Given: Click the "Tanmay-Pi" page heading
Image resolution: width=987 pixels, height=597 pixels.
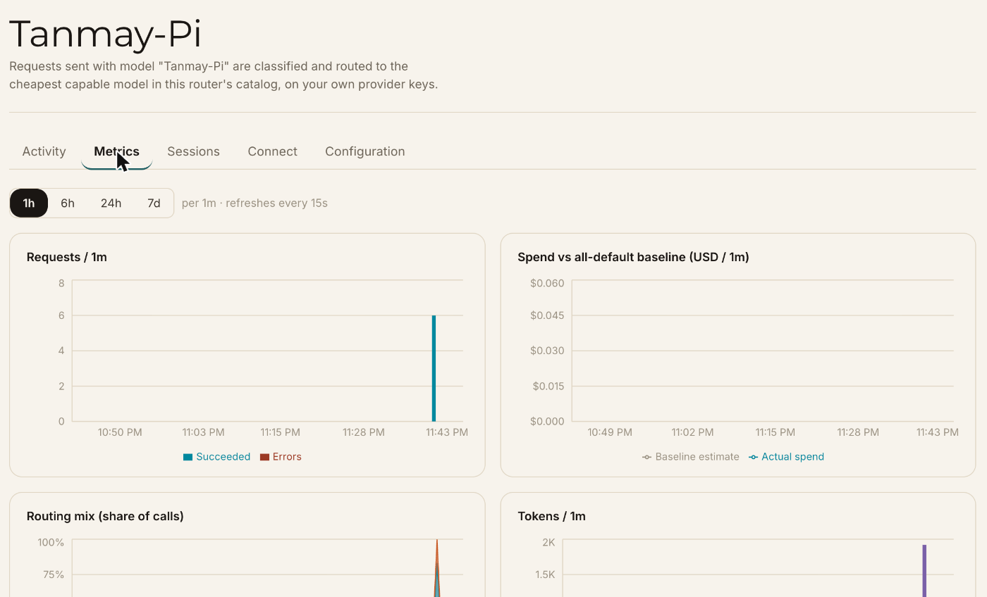Looking at the screenshot, I should click(105, 33).
